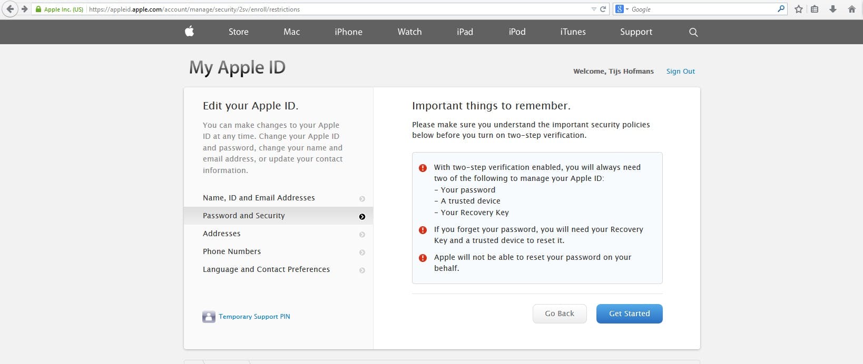Expand the URL bar history dropdown arrow

point(594,9)
